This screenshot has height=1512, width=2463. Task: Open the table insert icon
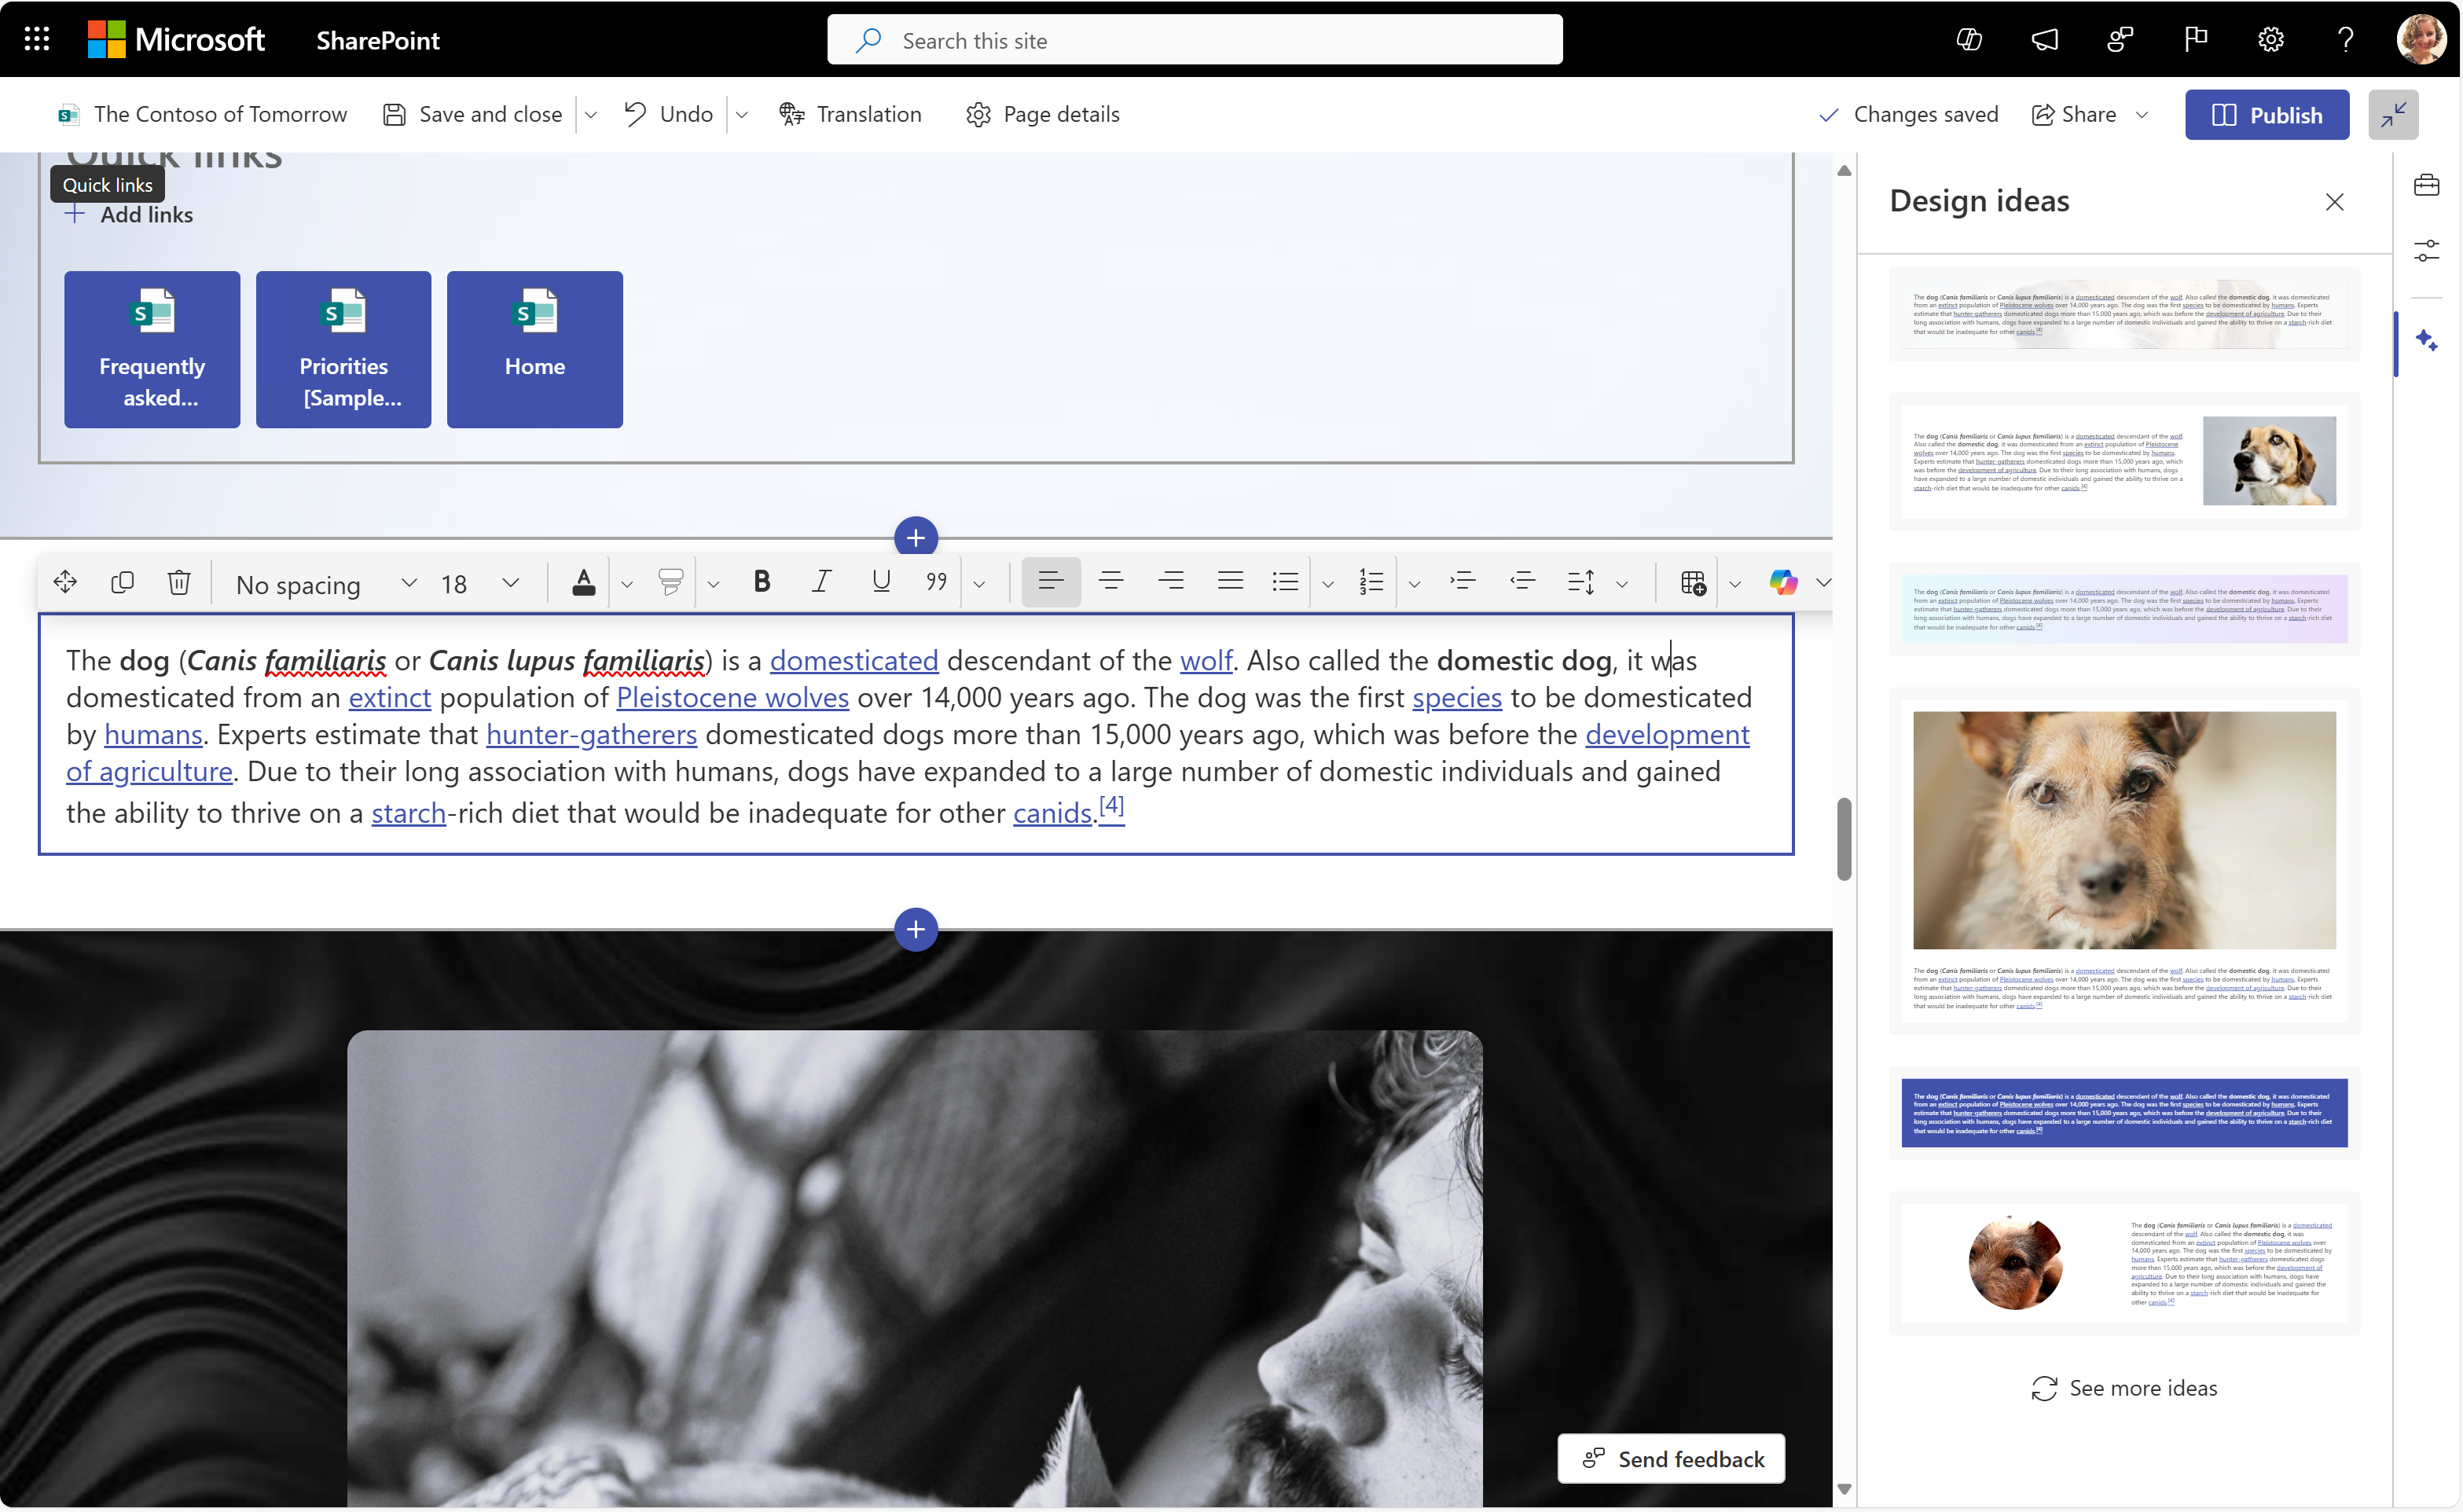click(x=1693, y=581)
